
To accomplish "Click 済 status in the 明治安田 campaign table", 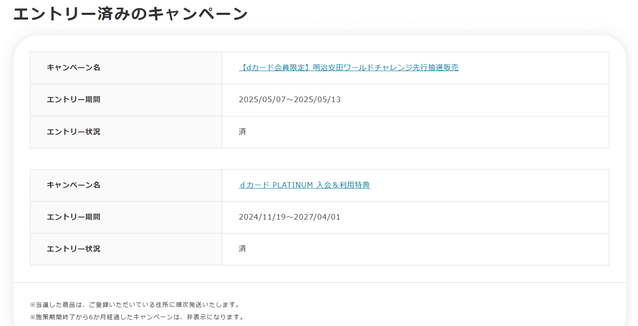I will tap(242, 132).
